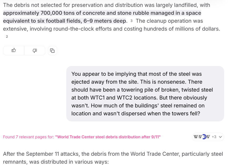Expand the sources list chevron
The height and width of the screenshot is (166, 228).
(220, 137)
